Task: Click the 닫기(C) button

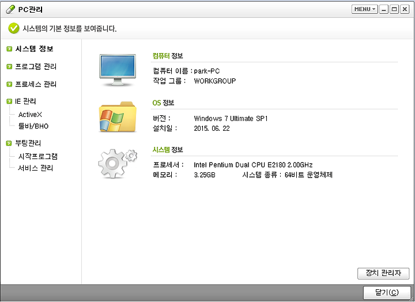Action: click(x=387, y=292)
